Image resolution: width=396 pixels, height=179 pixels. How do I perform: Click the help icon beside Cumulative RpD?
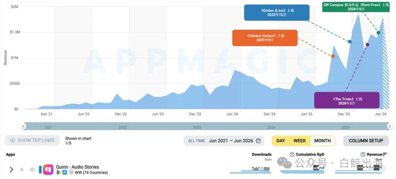click(292, 154)
